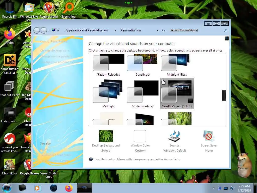Open Screen Saver settings
The height and width of the screenshot is (193, 257).
209,141
